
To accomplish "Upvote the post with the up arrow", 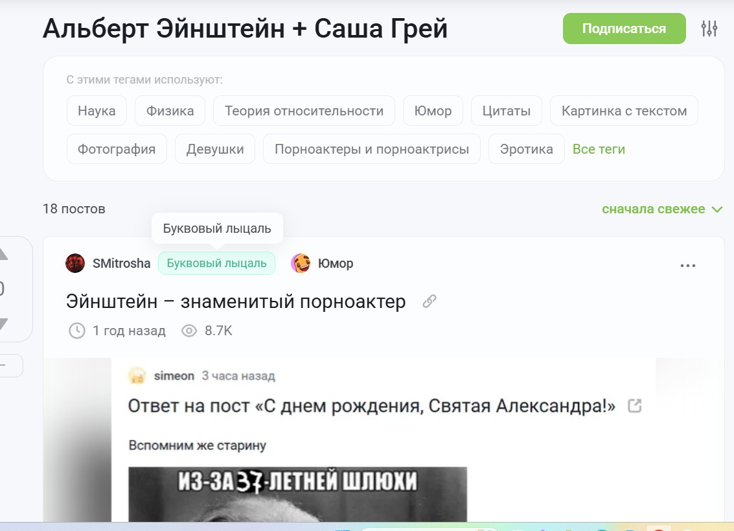I will point(3,254).
